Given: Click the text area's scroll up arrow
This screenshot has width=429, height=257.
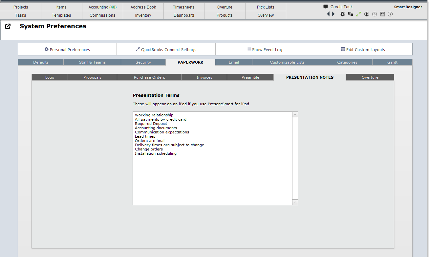Looking at the screenshot, I should [295, 115].
